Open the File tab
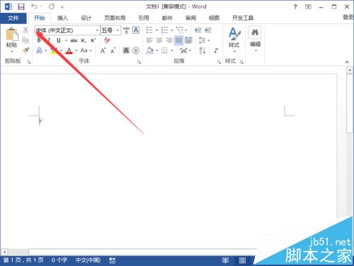 13,18
